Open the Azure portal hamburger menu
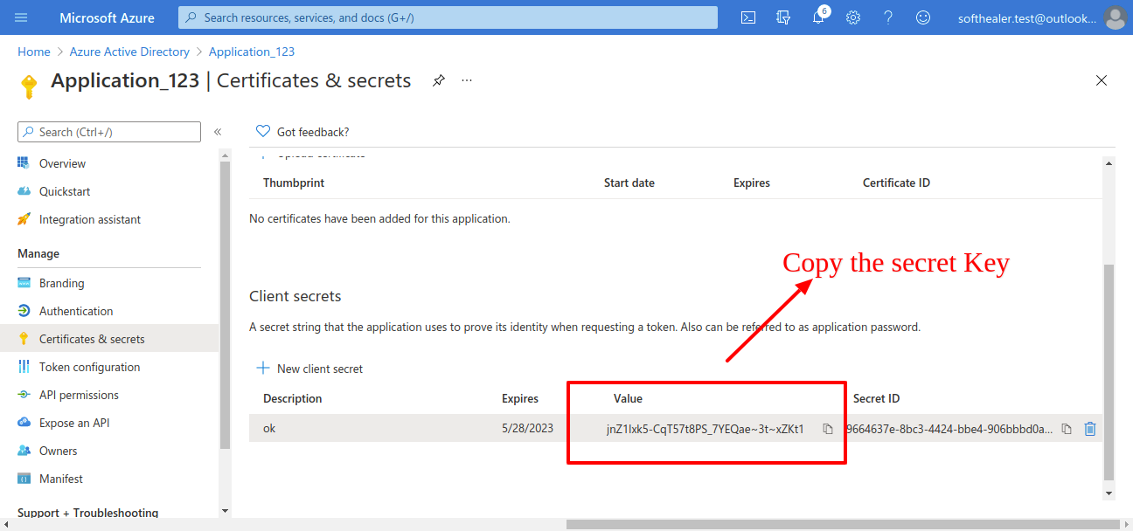 22,17
